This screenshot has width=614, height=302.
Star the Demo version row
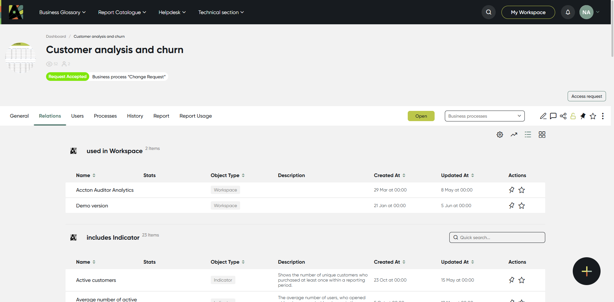coord(522,205)
